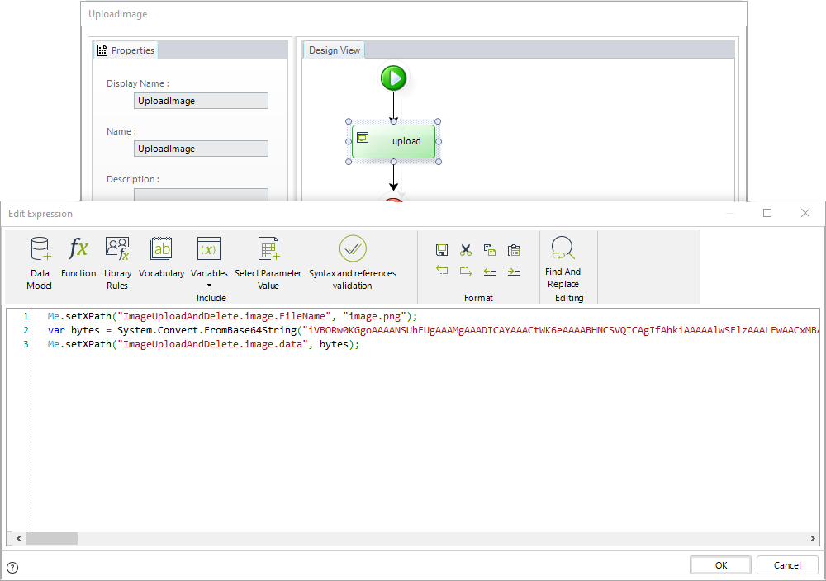Edit the Name field in Properties
Viewport: 826px width, 581px height.
pyautogui.click(x=201, y=149)
